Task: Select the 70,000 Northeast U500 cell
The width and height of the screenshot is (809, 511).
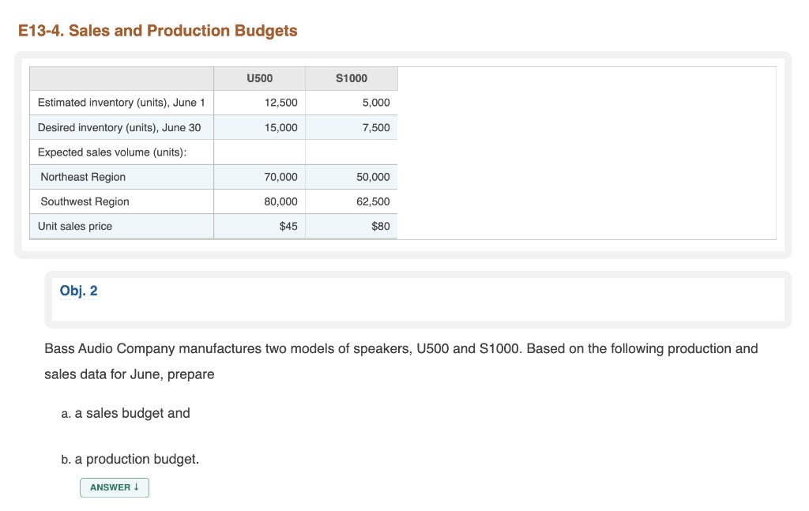Action: coord(281,177)
